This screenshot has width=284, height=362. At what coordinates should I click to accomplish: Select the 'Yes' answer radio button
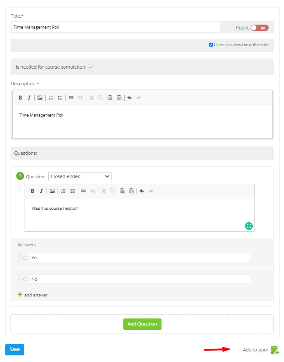(x=25, y=258)
